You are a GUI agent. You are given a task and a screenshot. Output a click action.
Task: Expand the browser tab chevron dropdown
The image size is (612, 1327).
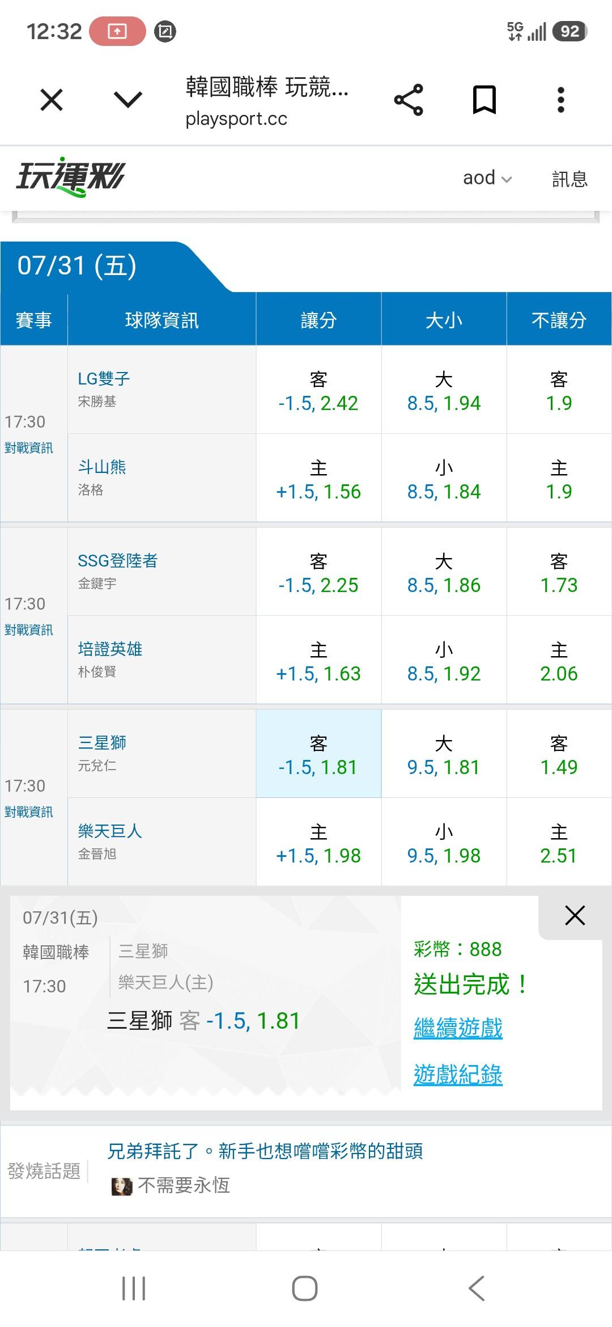[128, 100]
